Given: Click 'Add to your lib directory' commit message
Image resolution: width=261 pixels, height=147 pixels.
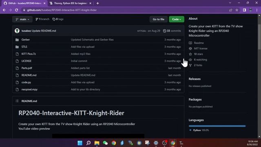Looking at the screenshot, I should coord(85,89).
